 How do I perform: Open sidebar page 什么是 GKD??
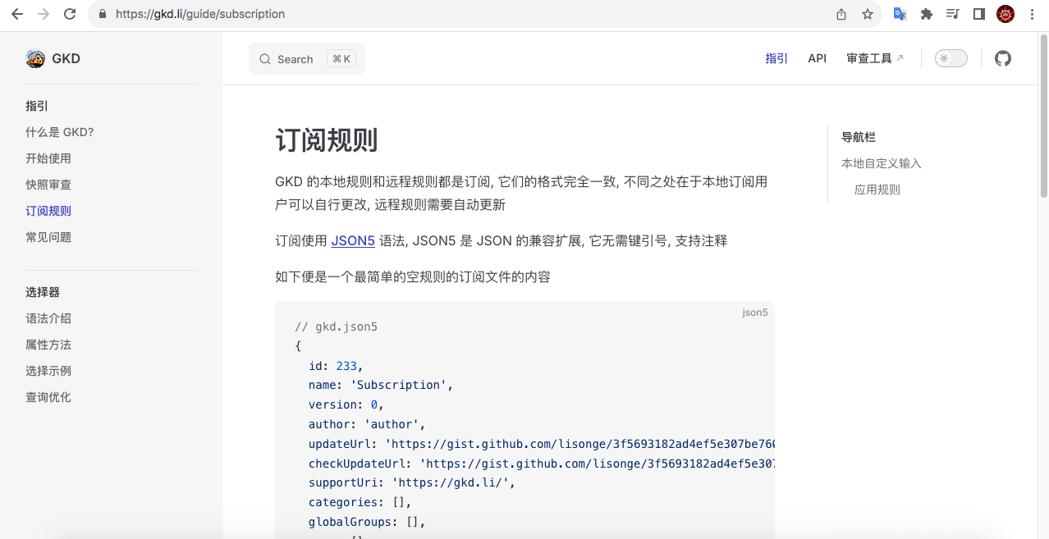pyautogui.click(x=60, y=132)
